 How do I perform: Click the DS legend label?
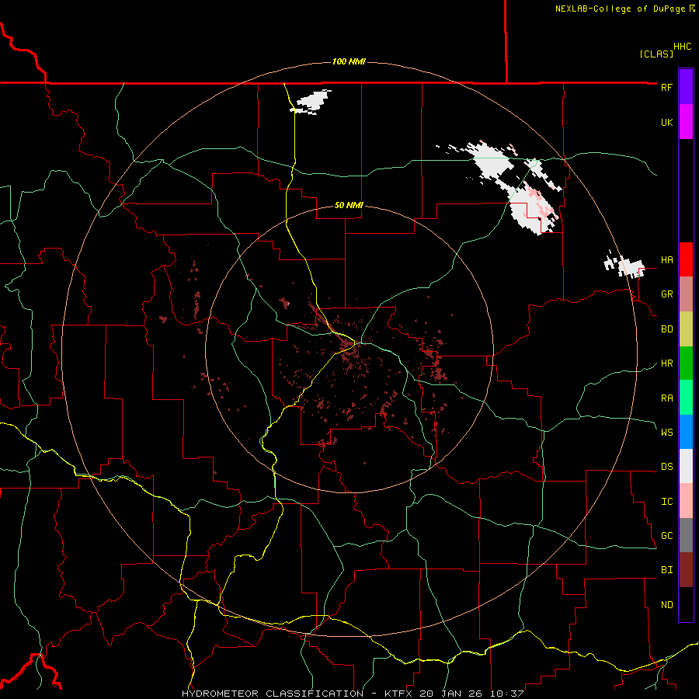pyautogui.click(x=666, y=467)
